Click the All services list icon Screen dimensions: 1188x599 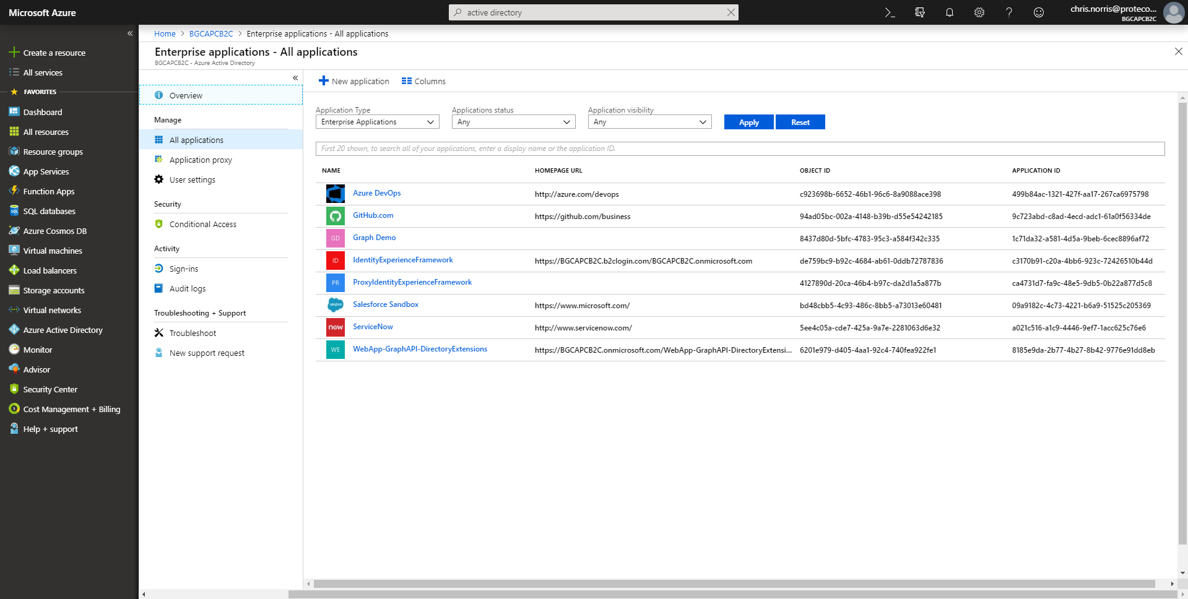14,72
